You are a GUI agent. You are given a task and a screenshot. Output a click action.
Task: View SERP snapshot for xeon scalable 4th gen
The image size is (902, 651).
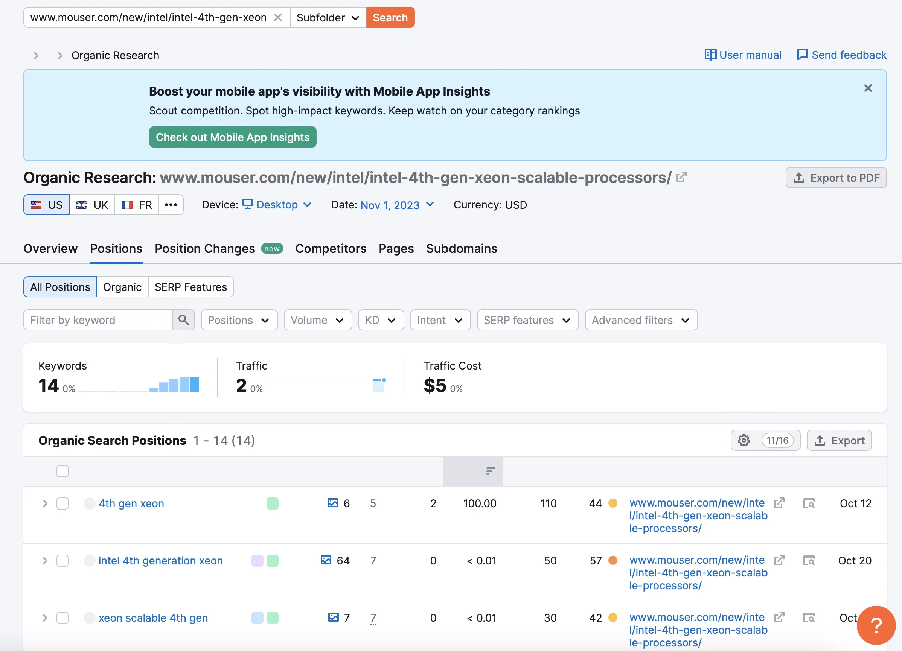(809, 618)
